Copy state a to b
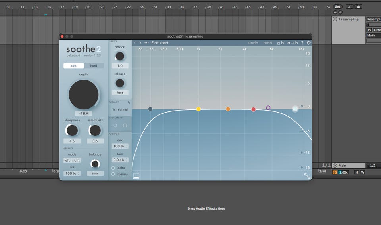 [292, 43]
